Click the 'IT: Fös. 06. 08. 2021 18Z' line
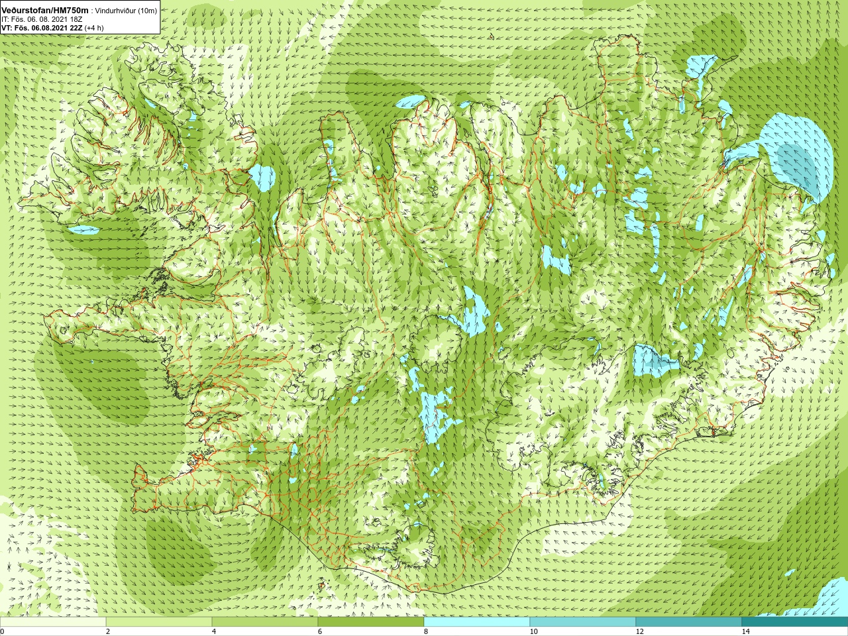Viewport: 848px width, 636px height. pyautogui.click(x=42, y=19)
